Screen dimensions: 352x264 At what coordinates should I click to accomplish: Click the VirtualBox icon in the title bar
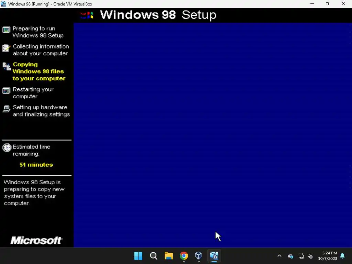coord(3,4)
